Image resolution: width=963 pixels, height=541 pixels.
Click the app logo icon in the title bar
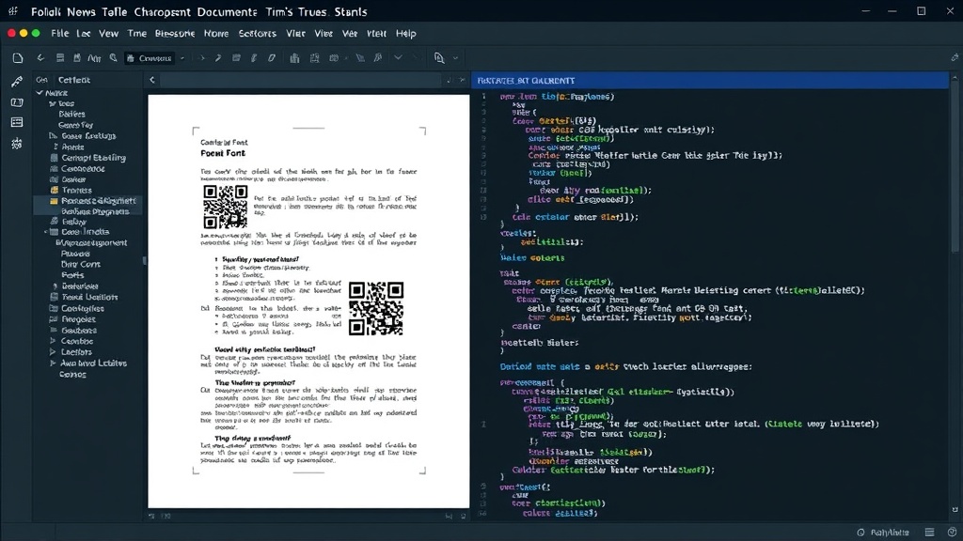[13, 11]
